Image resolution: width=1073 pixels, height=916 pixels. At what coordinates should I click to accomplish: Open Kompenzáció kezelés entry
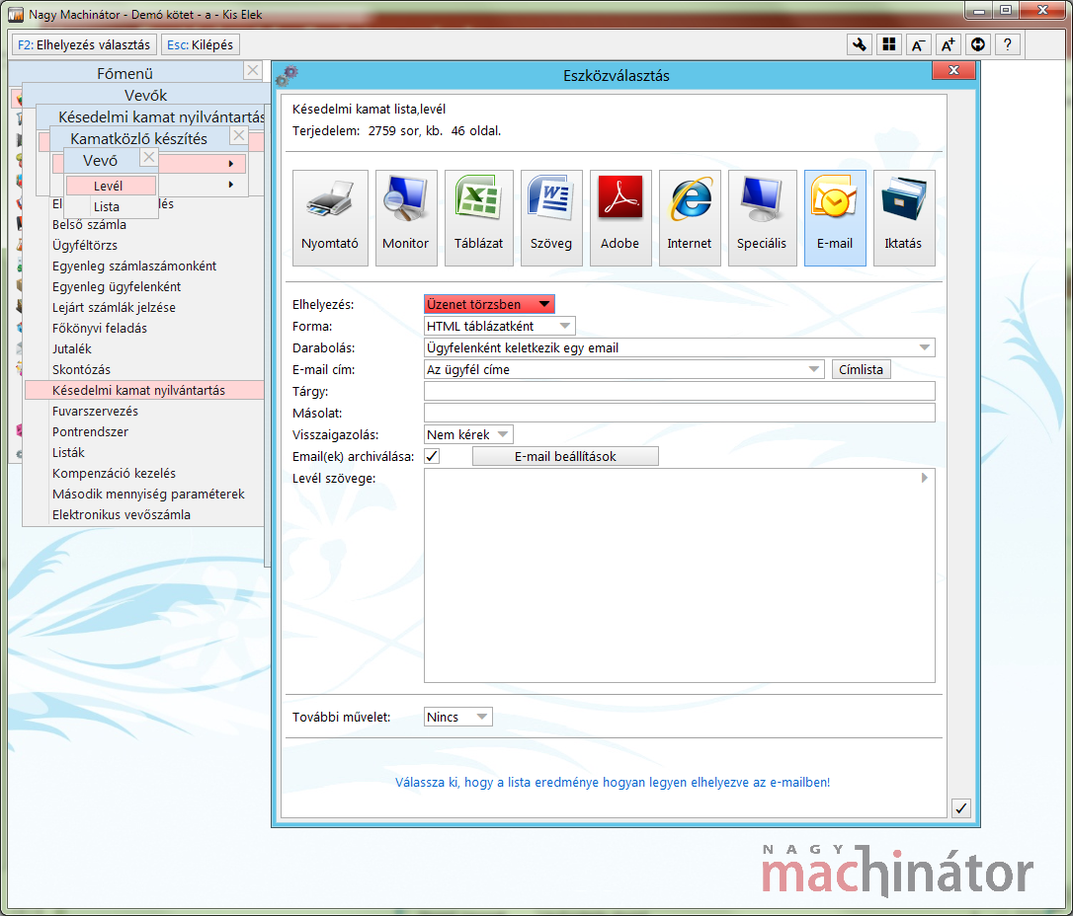pos(114,473)
